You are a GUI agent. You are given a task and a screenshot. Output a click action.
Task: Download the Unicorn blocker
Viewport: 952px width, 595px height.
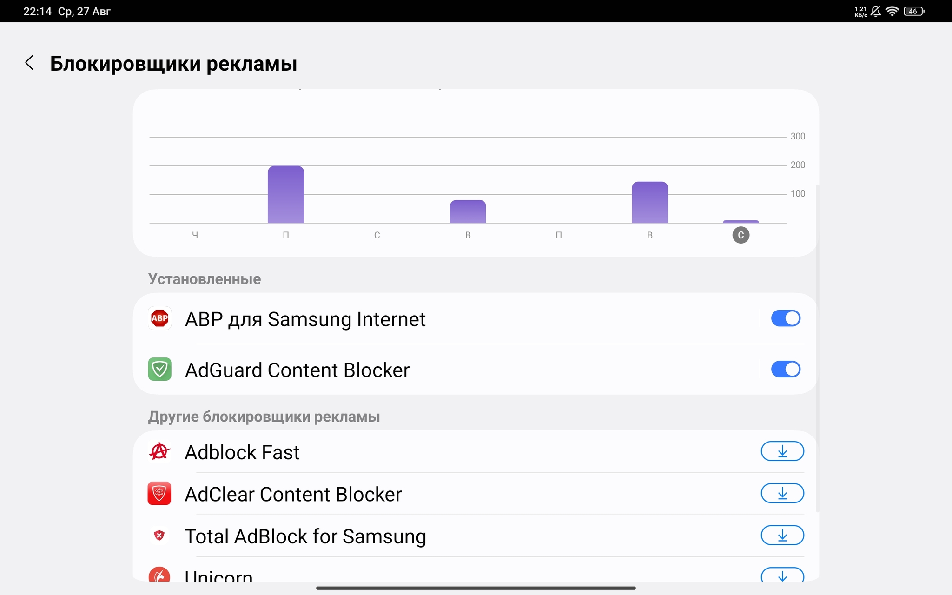pyautogui.click(x=782, y=575)
